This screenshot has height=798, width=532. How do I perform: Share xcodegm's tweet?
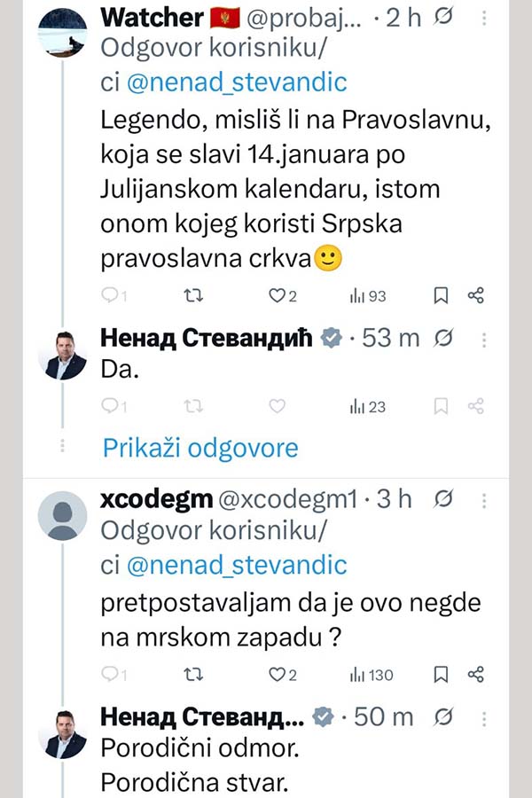[x=476, y=675]
